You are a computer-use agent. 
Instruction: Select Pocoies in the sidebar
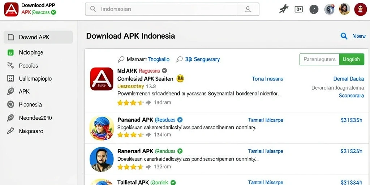coord(29,66)
